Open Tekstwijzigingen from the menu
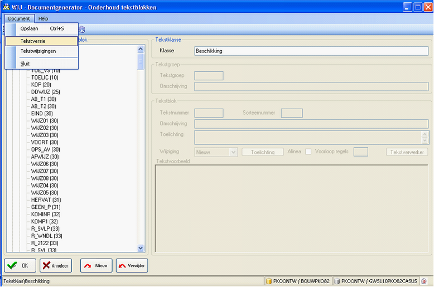 (41, 51)
